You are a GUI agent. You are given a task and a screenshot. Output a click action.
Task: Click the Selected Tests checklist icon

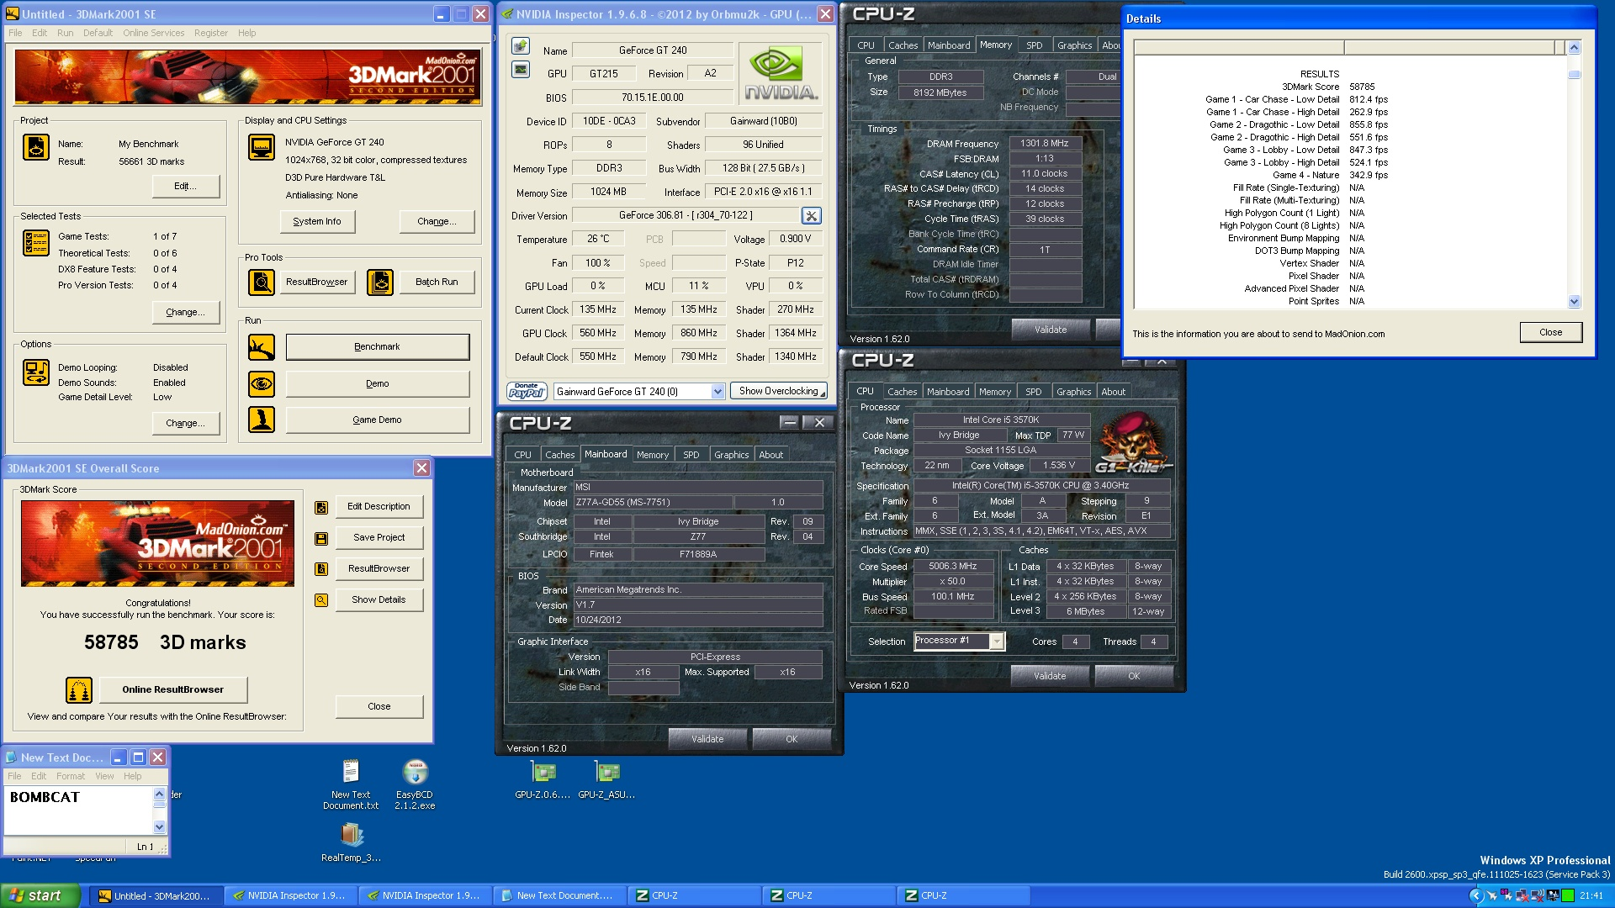coord(35,243)
